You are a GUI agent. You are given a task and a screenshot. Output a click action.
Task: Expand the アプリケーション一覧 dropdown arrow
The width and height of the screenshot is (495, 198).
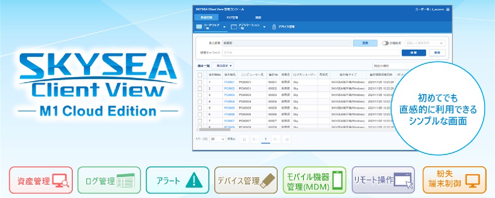click(264, 27)
